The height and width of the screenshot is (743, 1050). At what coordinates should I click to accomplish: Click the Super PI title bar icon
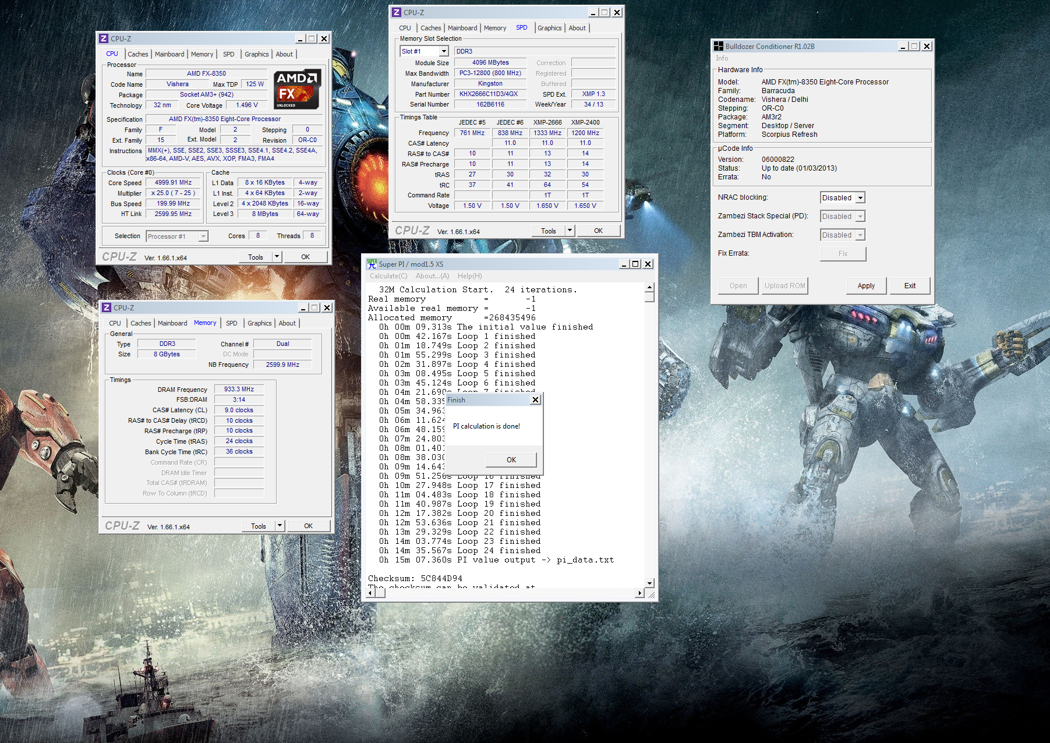(x=372, y=264)
